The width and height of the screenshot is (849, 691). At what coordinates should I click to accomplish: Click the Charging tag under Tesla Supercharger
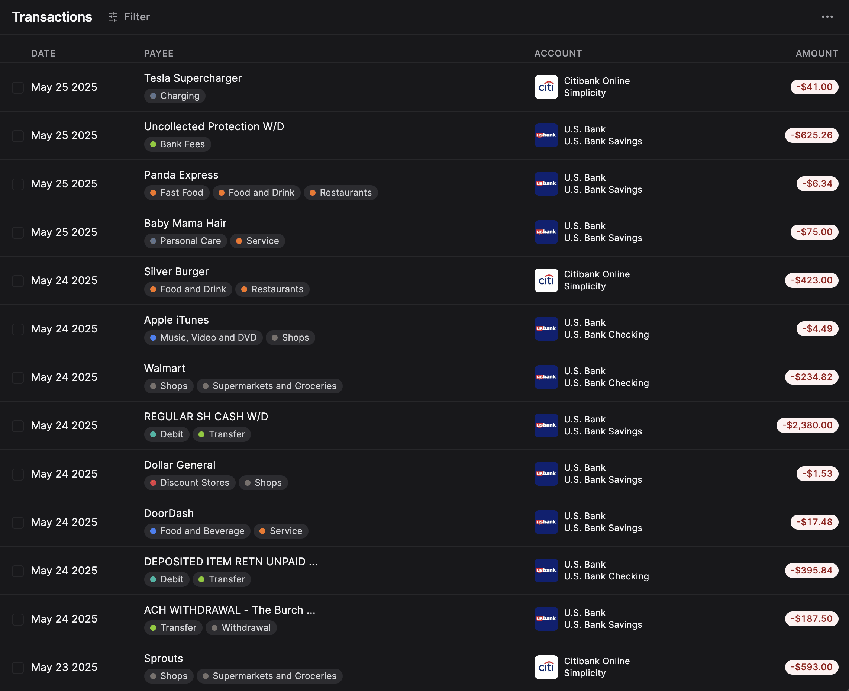[x=175, y=96]
